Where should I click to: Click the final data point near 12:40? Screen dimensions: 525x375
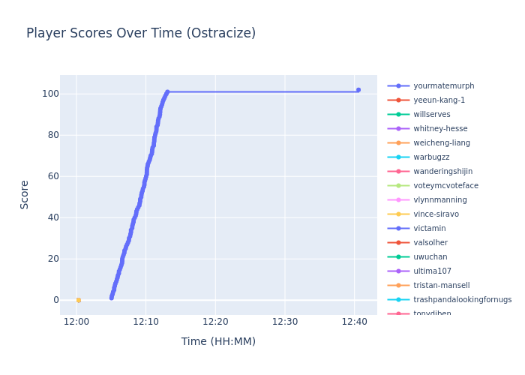coord(358,90)
